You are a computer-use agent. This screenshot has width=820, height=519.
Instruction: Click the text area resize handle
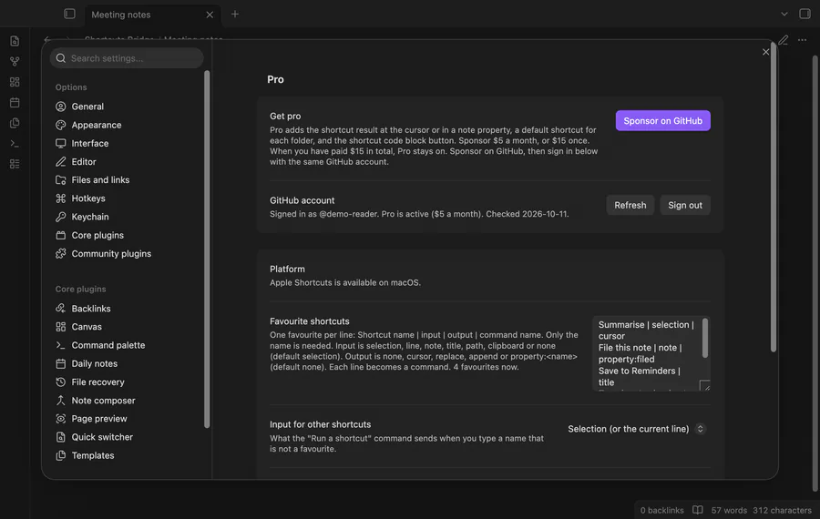click(705, 386)
